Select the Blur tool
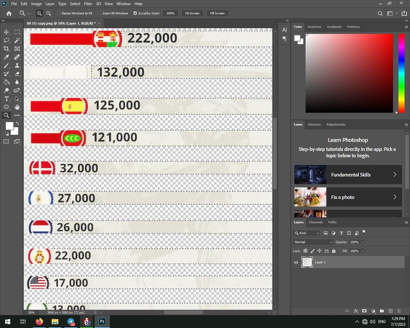 tap(17, 82)
